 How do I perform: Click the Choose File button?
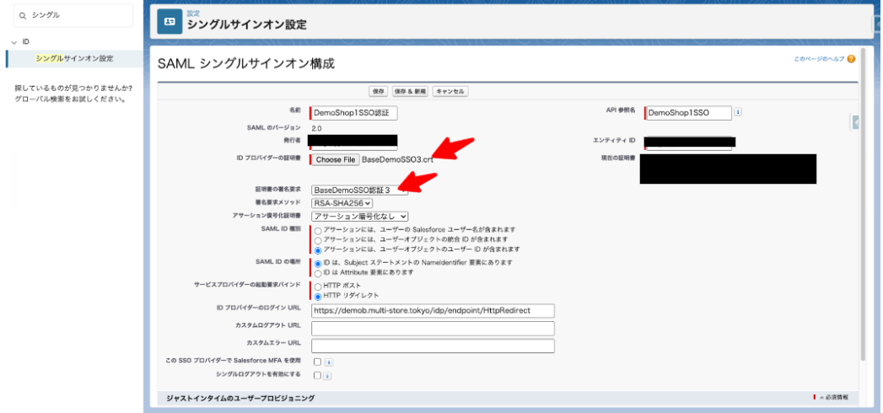(335, 159)
